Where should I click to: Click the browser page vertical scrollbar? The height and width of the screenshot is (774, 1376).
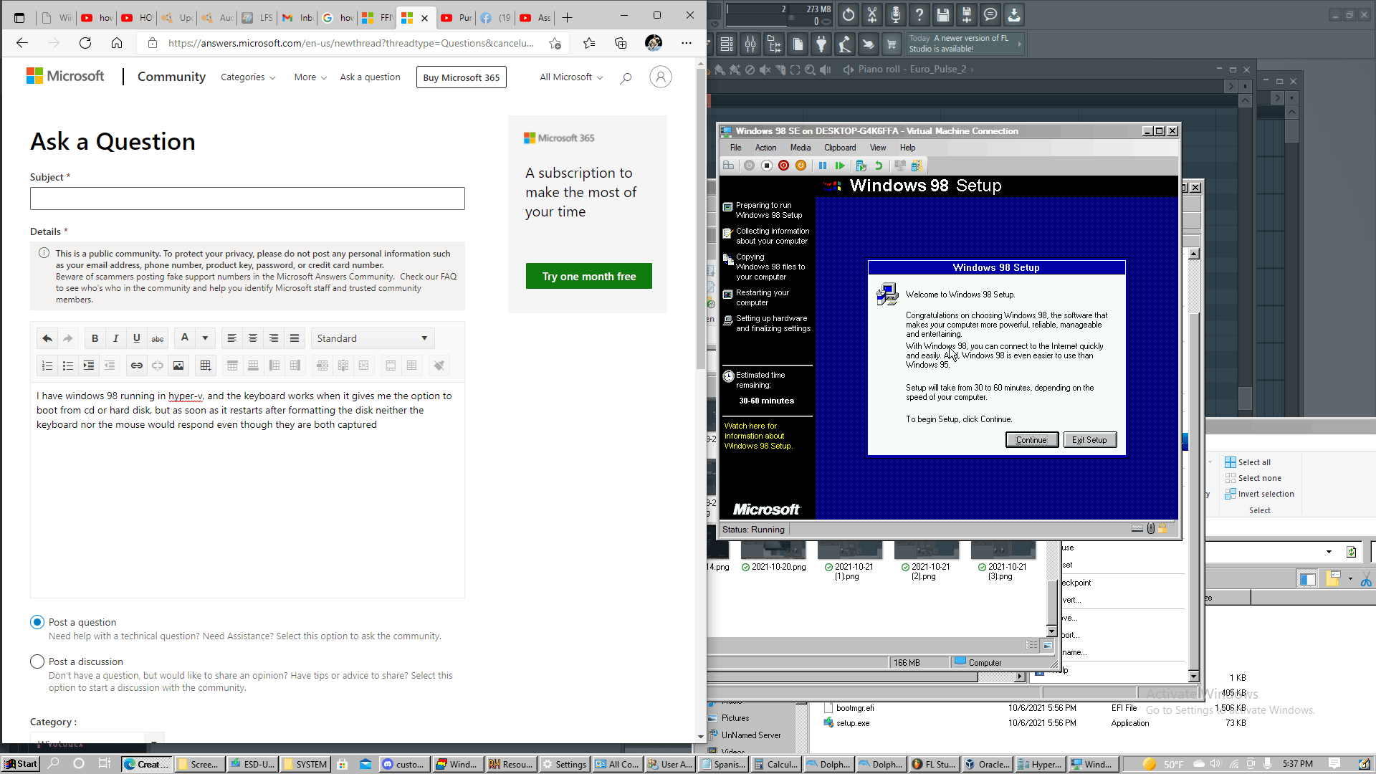click(x=701, y=219)
